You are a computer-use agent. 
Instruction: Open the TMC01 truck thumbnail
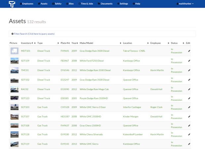coord(15,70)
